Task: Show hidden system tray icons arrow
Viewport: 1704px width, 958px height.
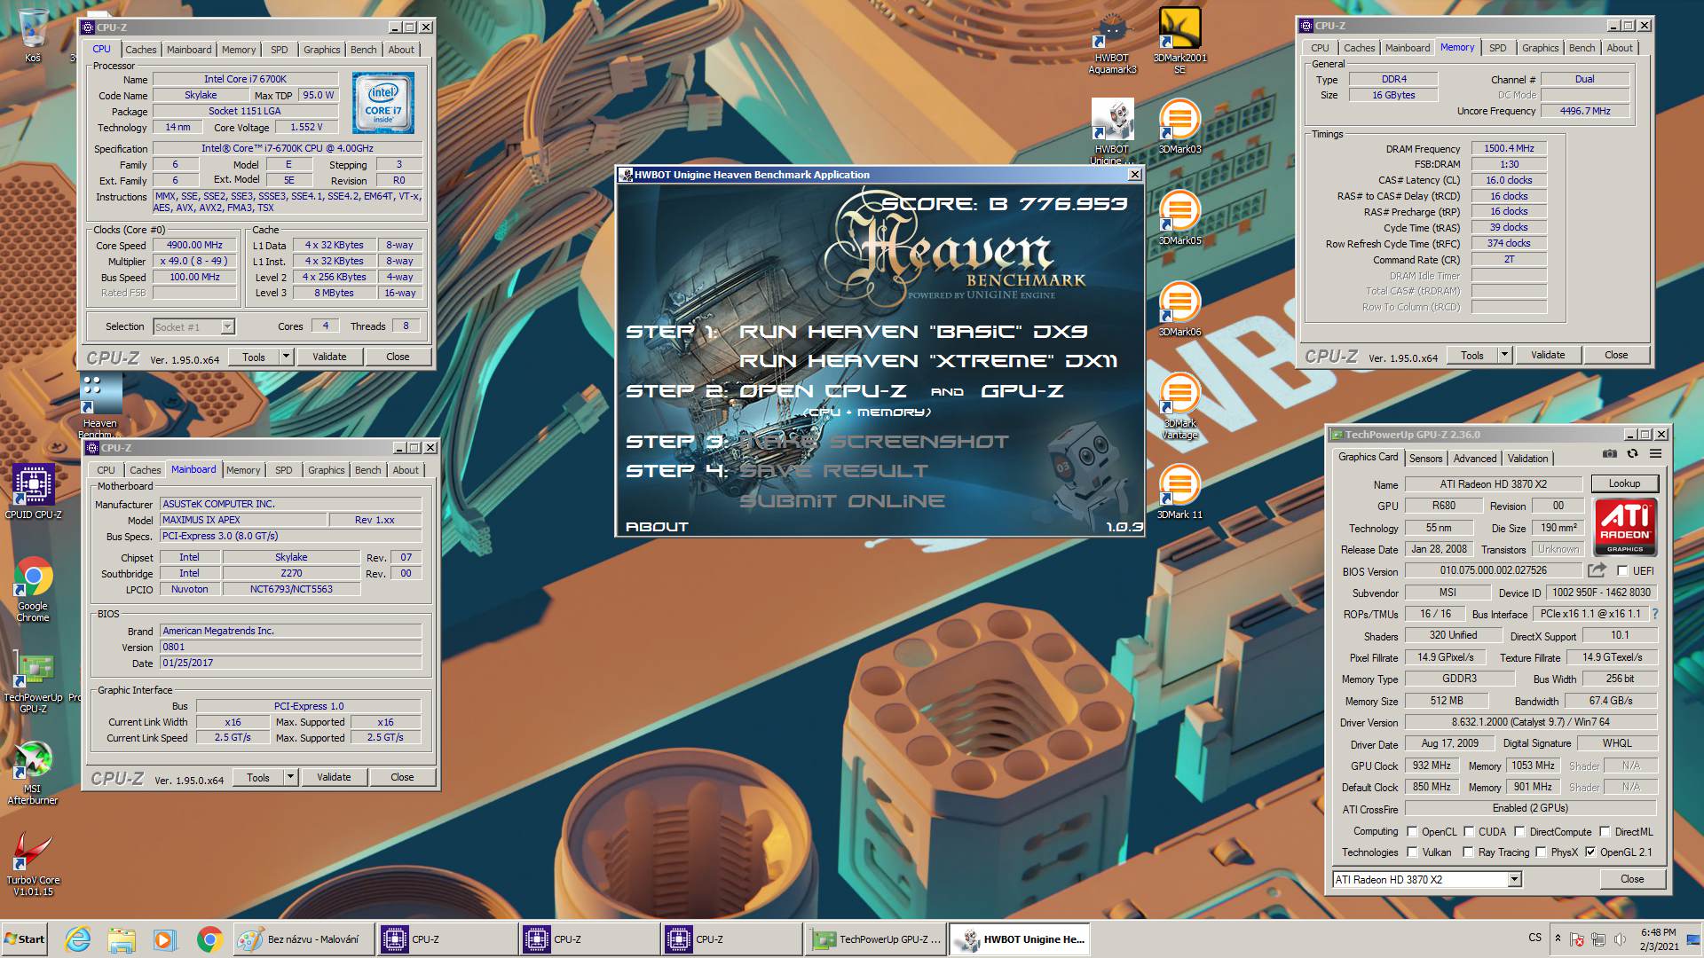Action: click(x=1558, y=938)
